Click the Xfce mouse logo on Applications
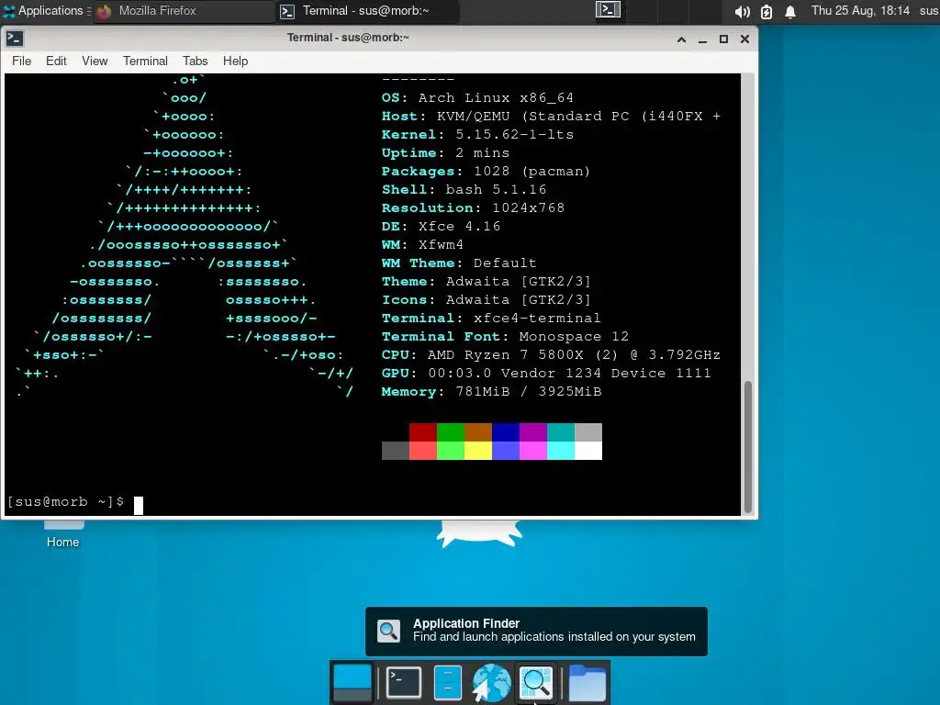Image resolution: width=940 pixels, height=705 pixels. (9, 11)
